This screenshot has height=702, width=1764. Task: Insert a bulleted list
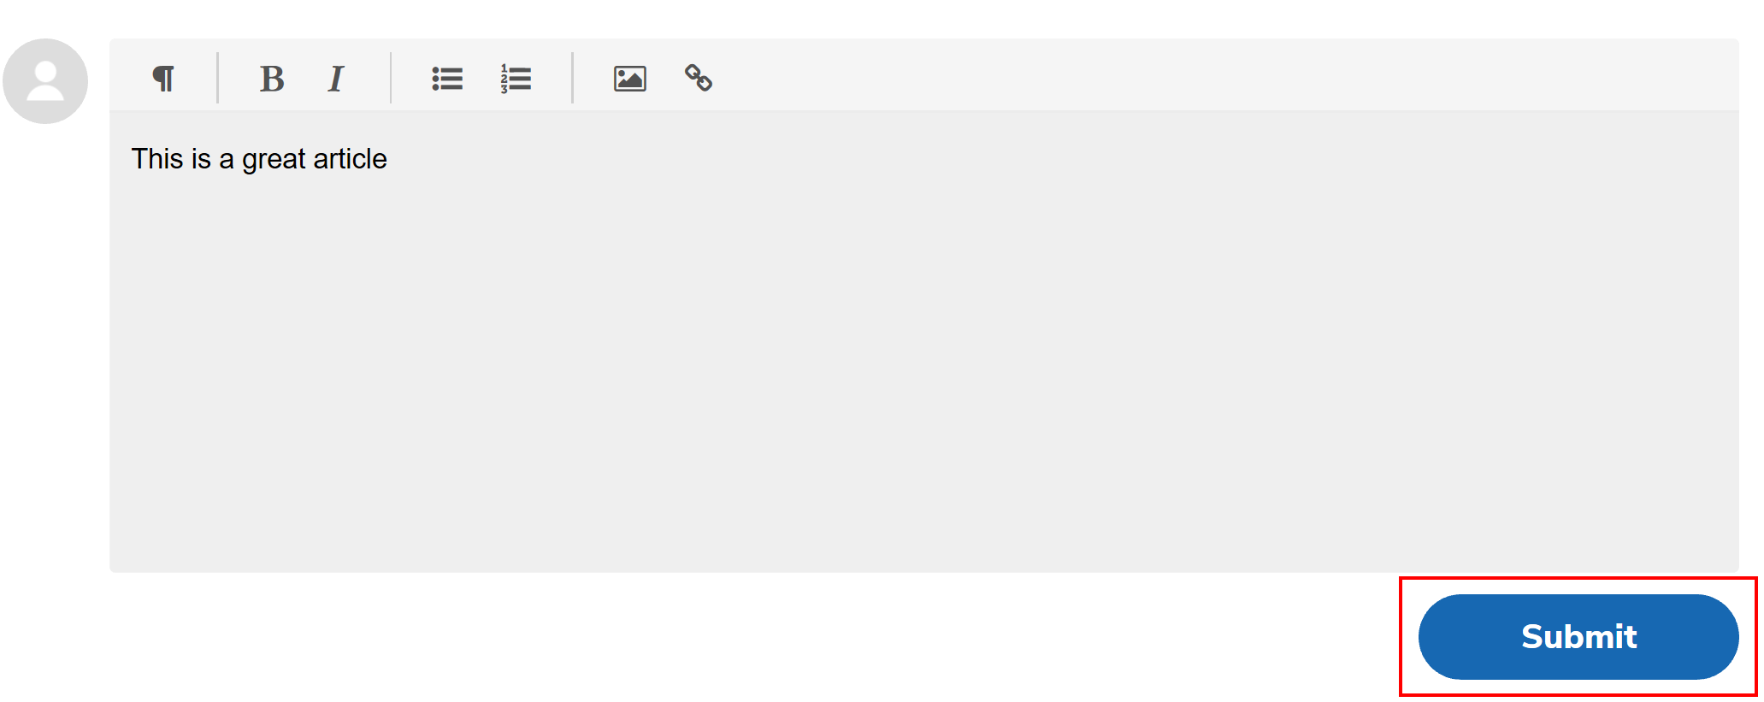tap(447, 79)
